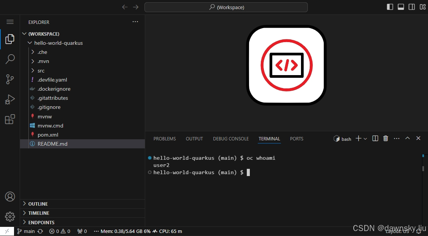
Task: Click Mem usage status bar entry
Action: point(125,231)
